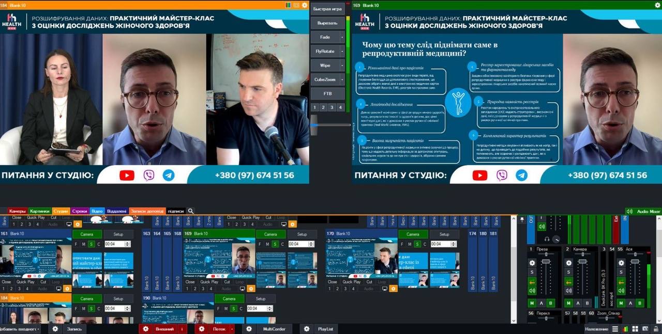The height and width of the screenshot is (334, 662).
Task: Click gear icon next to Запись button
Action: tap(55, 329)
